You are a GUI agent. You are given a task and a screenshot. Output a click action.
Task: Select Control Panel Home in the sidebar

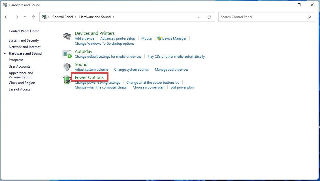tap(24, 31)
